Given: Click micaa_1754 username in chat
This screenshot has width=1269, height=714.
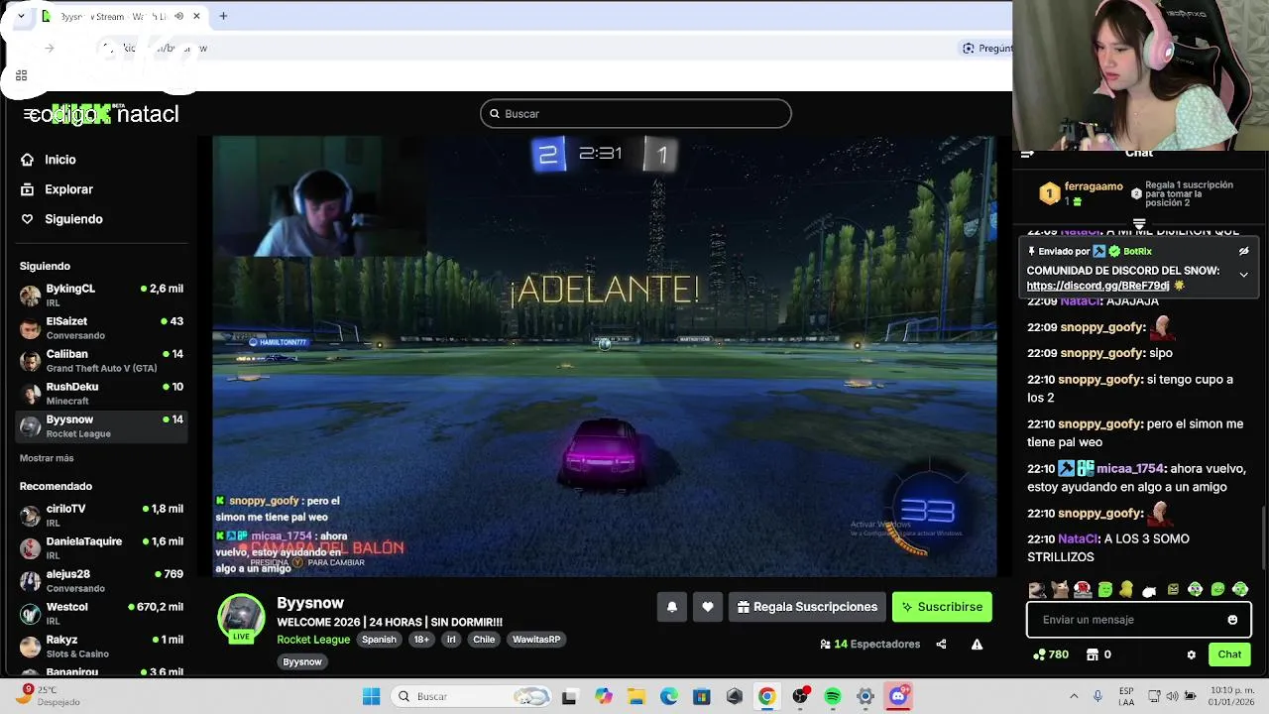Looking at the screenshot, I should pyautogui.click(x=1130, y=469).
